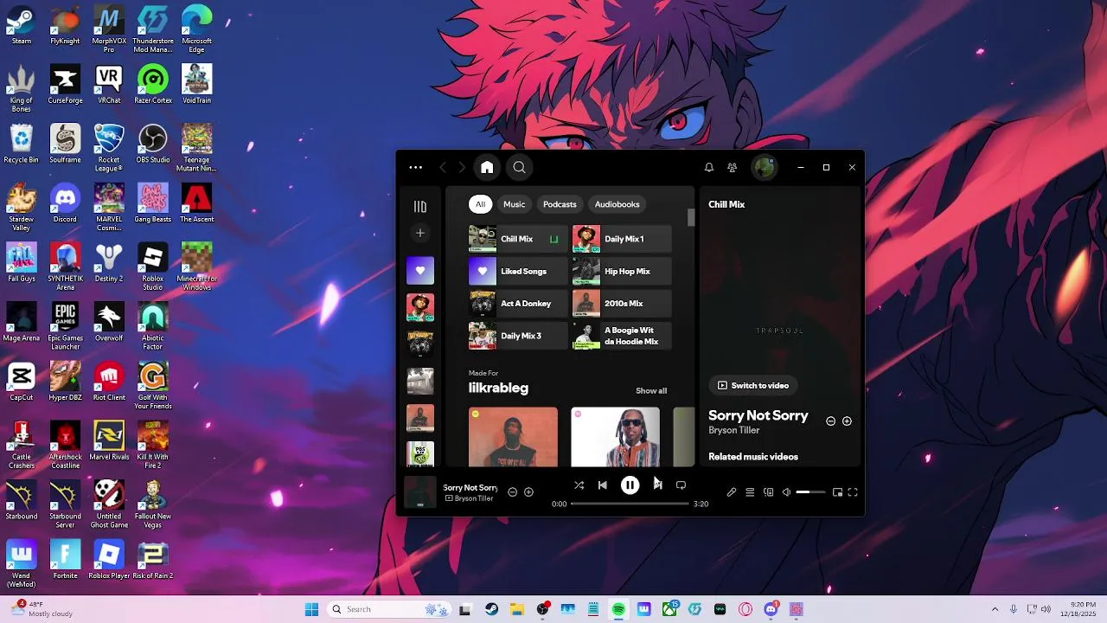Viewport: 1107px width, 623px height.
Task: Click Switch to video button
Action: [753, 386]
